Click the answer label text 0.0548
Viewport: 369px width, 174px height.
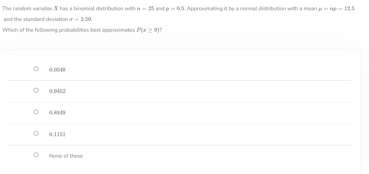pyautogui.click(x=57, y=69)
